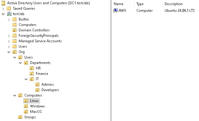Click the Finance OU folder icon
199x121 pixels.
click(32, 74)
